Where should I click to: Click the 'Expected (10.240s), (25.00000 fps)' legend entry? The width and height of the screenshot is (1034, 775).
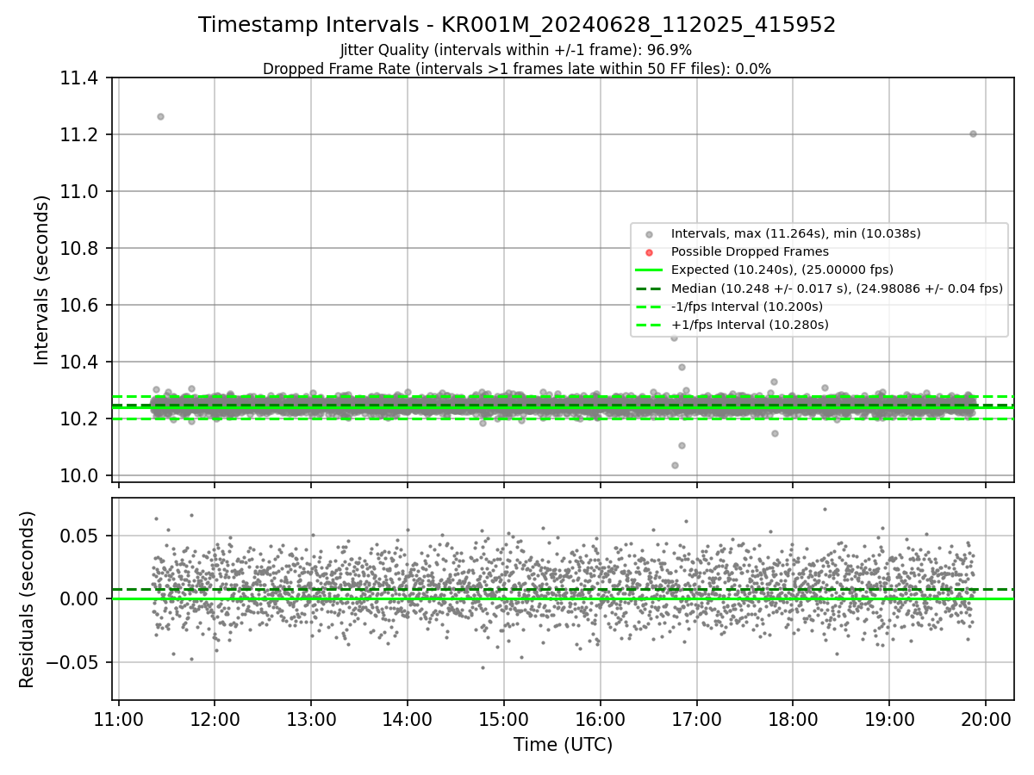782,270
